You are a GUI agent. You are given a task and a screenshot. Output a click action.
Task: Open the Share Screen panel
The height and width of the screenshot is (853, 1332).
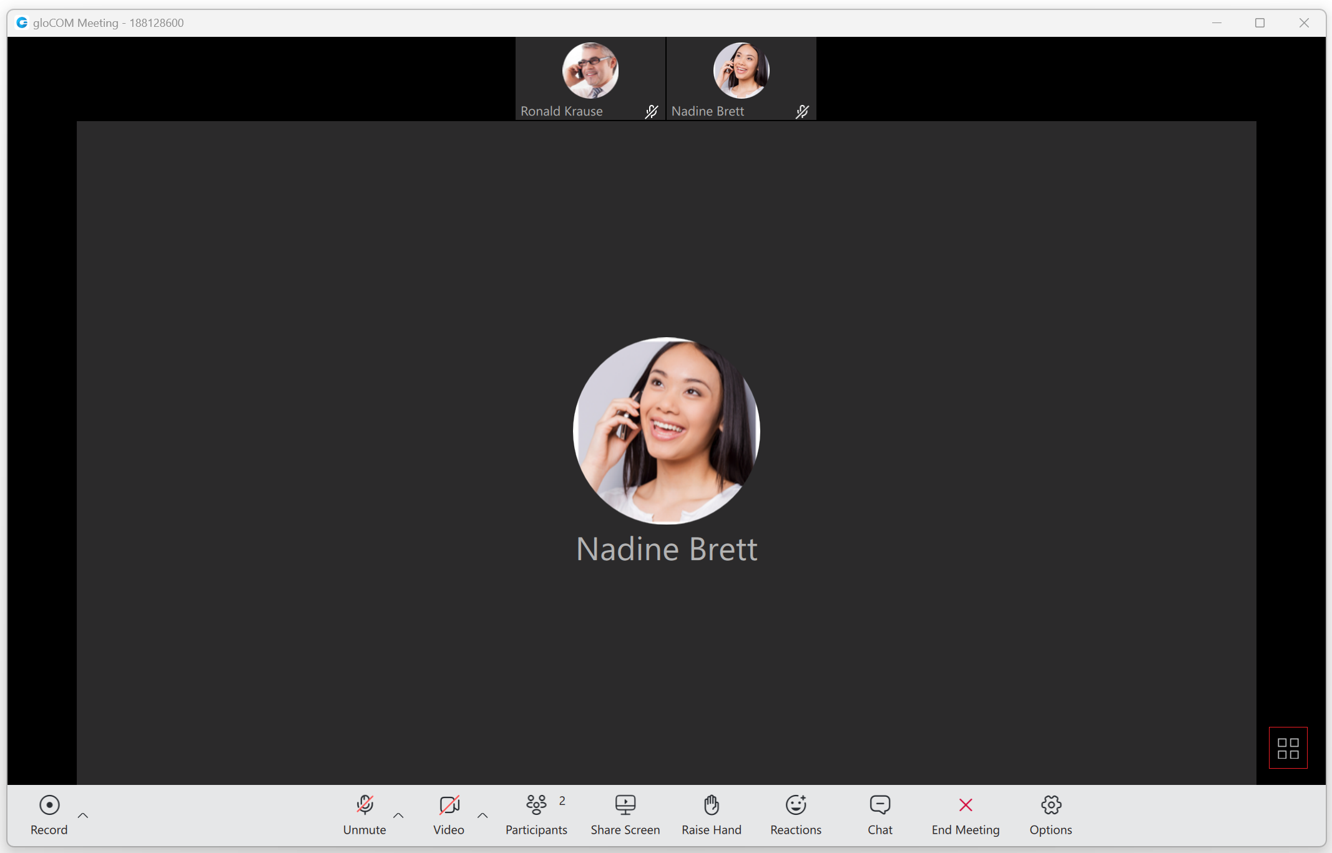tap(624, 814)
